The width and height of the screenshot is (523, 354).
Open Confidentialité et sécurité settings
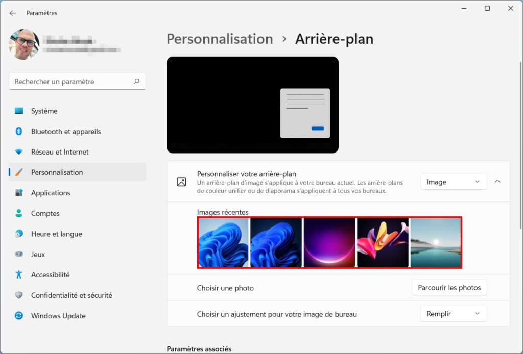[x=78, y=295]
